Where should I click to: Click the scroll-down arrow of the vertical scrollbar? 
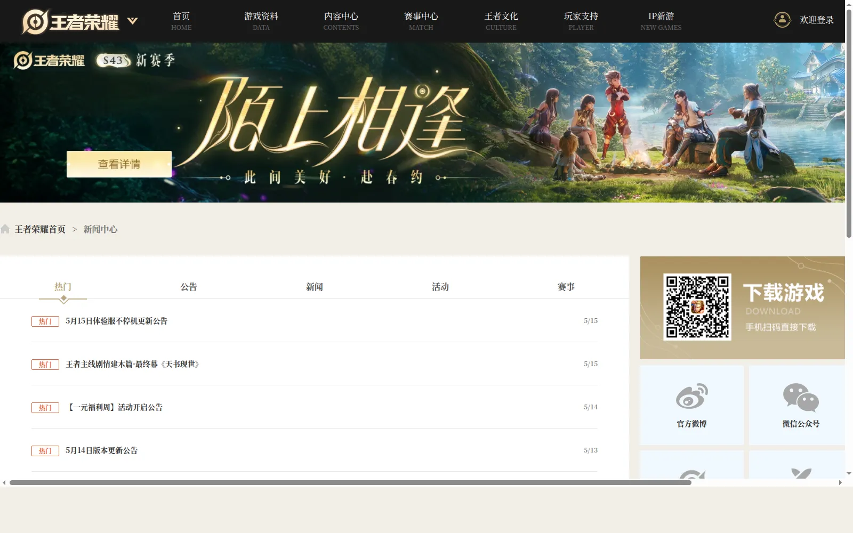click(849, 474)
